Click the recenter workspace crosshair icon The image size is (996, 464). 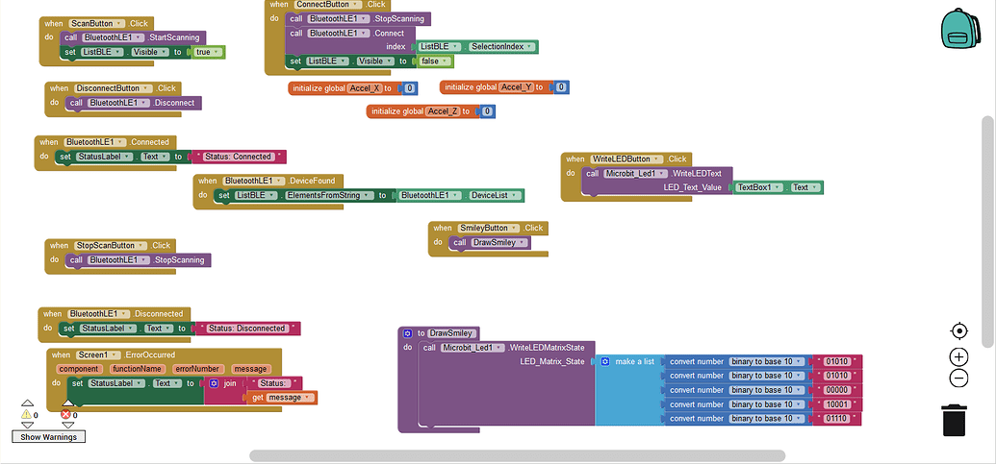[x=958, y=331]
